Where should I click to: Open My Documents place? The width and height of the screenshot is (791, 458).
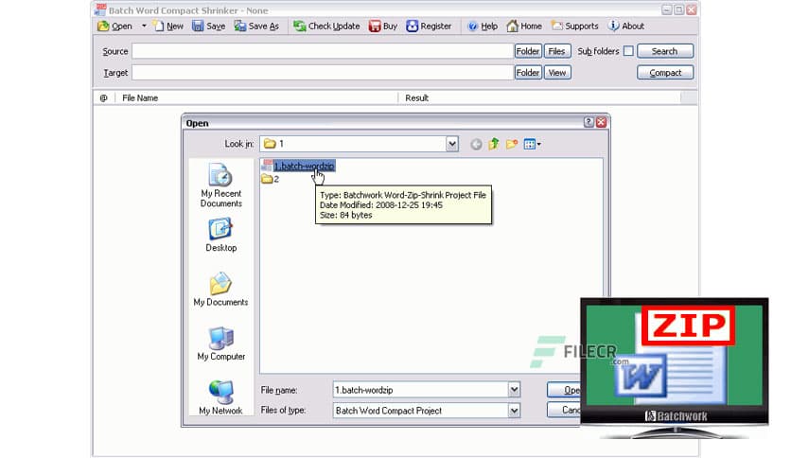pyautogui.click(x=221, y=289)
